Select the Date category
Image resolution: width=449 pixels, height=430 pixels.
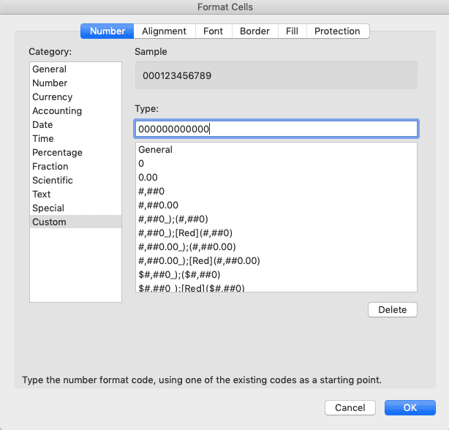75,124
